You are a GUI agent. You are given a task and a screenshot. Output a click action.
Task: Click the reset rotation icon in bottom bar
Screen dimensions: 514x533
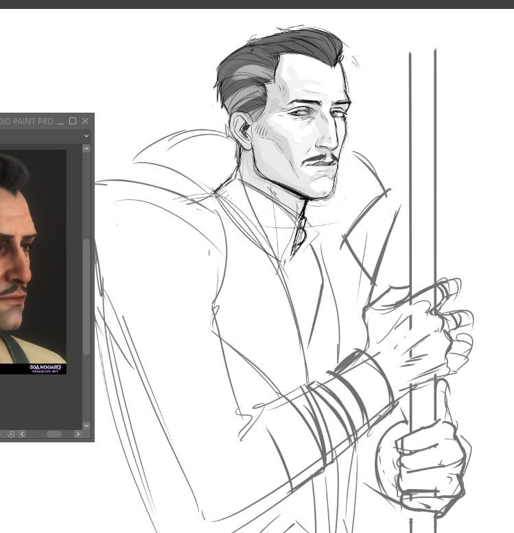point(11,434)
